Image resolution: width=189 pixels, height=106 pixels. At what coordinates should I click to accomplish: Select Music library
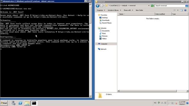click(102, 33)
